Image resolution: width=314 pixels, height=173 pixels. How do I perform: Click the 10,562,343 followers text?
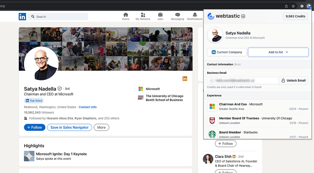[x=39, y=112]
